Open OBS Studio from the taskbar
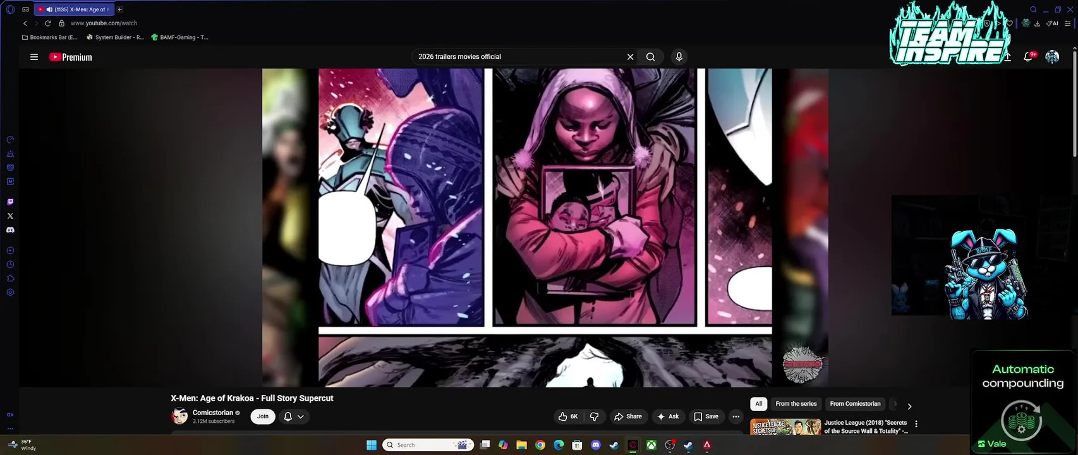The height and width of the screenshot is (455, 1078). coord(670,445)
